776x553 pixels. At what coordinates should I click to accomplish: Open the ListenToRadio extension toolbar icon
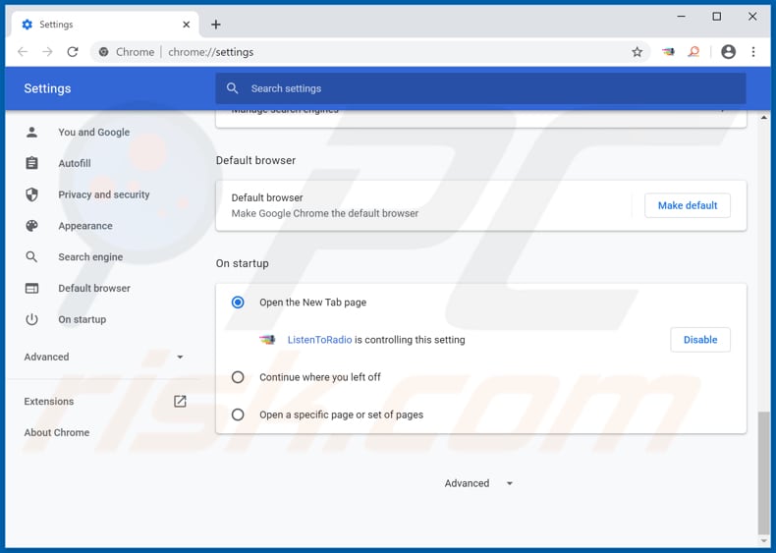[x=668, y=52]
